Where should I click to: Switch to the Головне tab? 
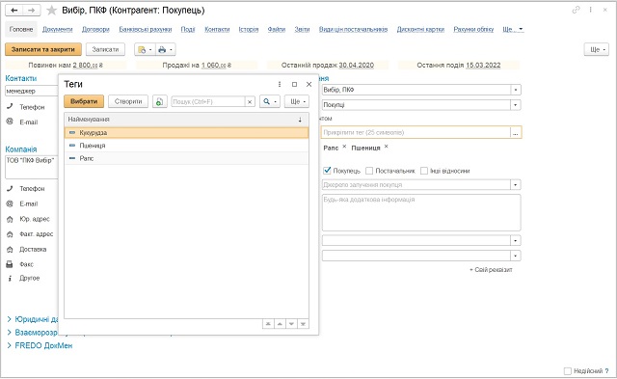point(21,29)
